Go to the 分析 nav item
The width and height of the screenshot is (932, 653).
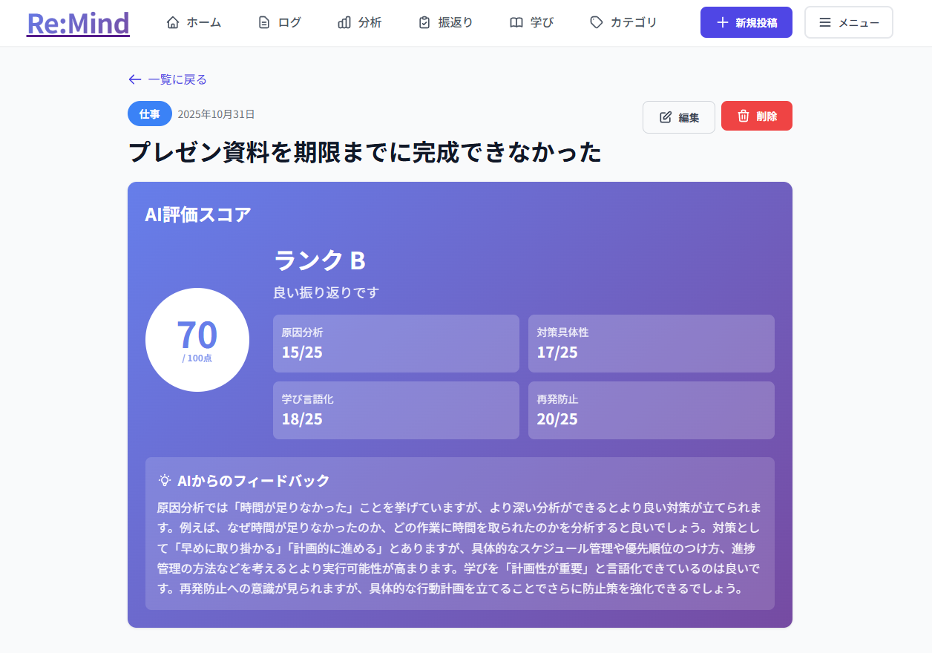click(360, 22)
